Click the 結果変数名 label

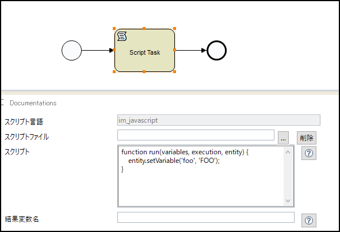tap(22, 219)
